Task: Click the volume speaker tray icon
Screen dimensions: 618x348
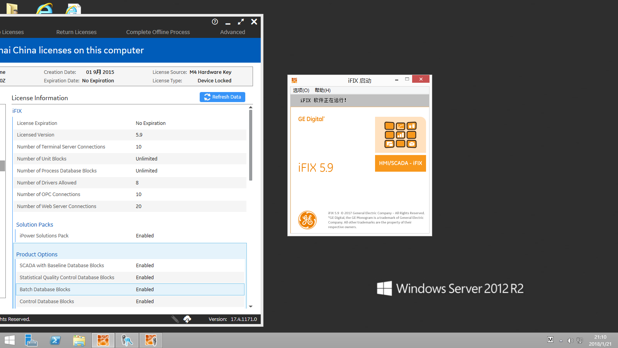Action: pyautogui.click(x=570, y=340)
